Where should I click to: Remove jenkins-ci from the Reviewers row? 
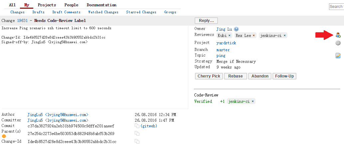285,35
